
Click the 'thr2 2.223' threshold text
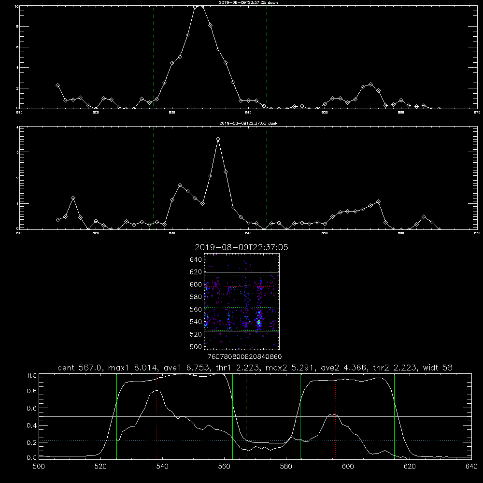pyautogui.click(x=395, y=368)
